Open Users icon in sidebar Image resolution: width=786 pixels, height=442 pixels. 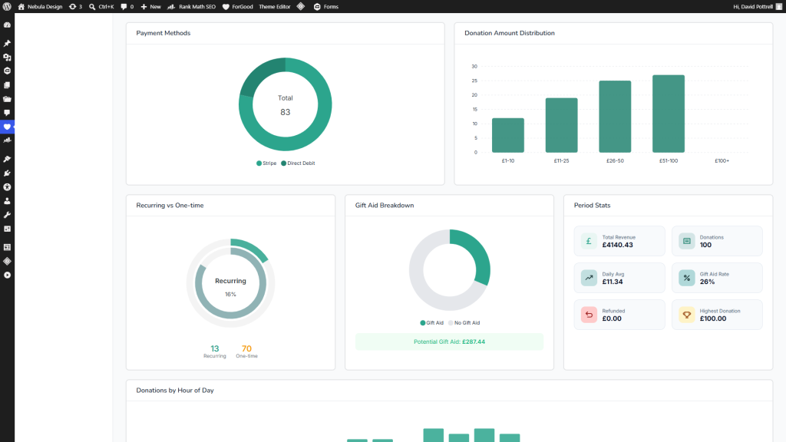tap(7, 201)
